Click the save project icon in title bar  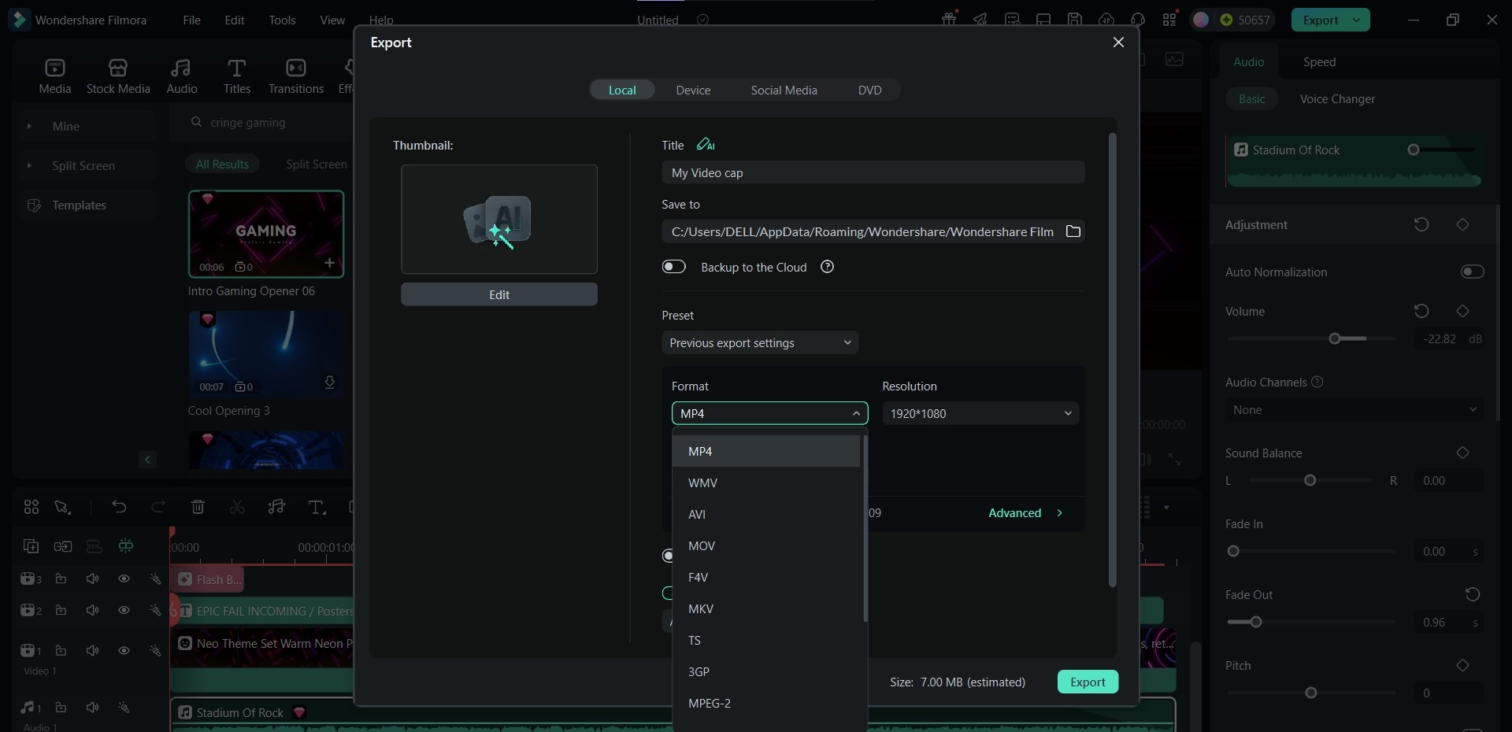1075,20
